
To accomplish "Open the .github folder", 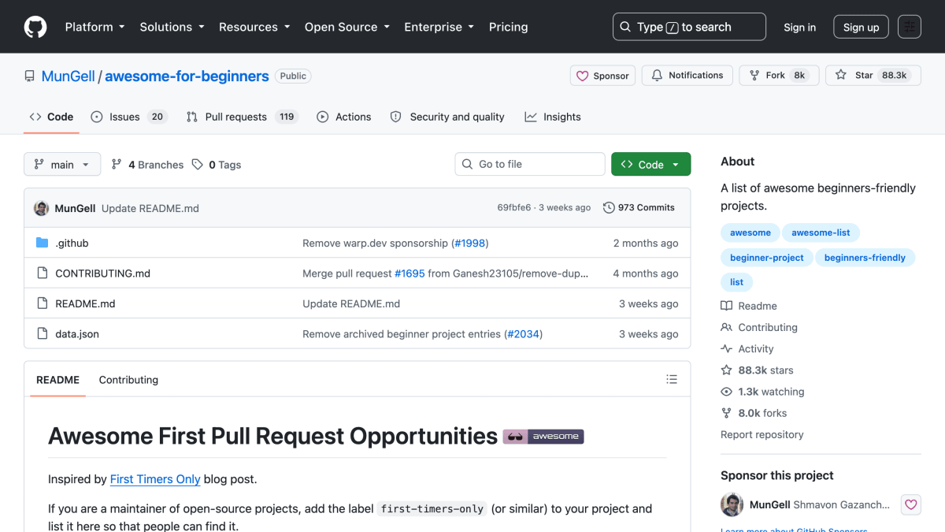I will (72, 244).
